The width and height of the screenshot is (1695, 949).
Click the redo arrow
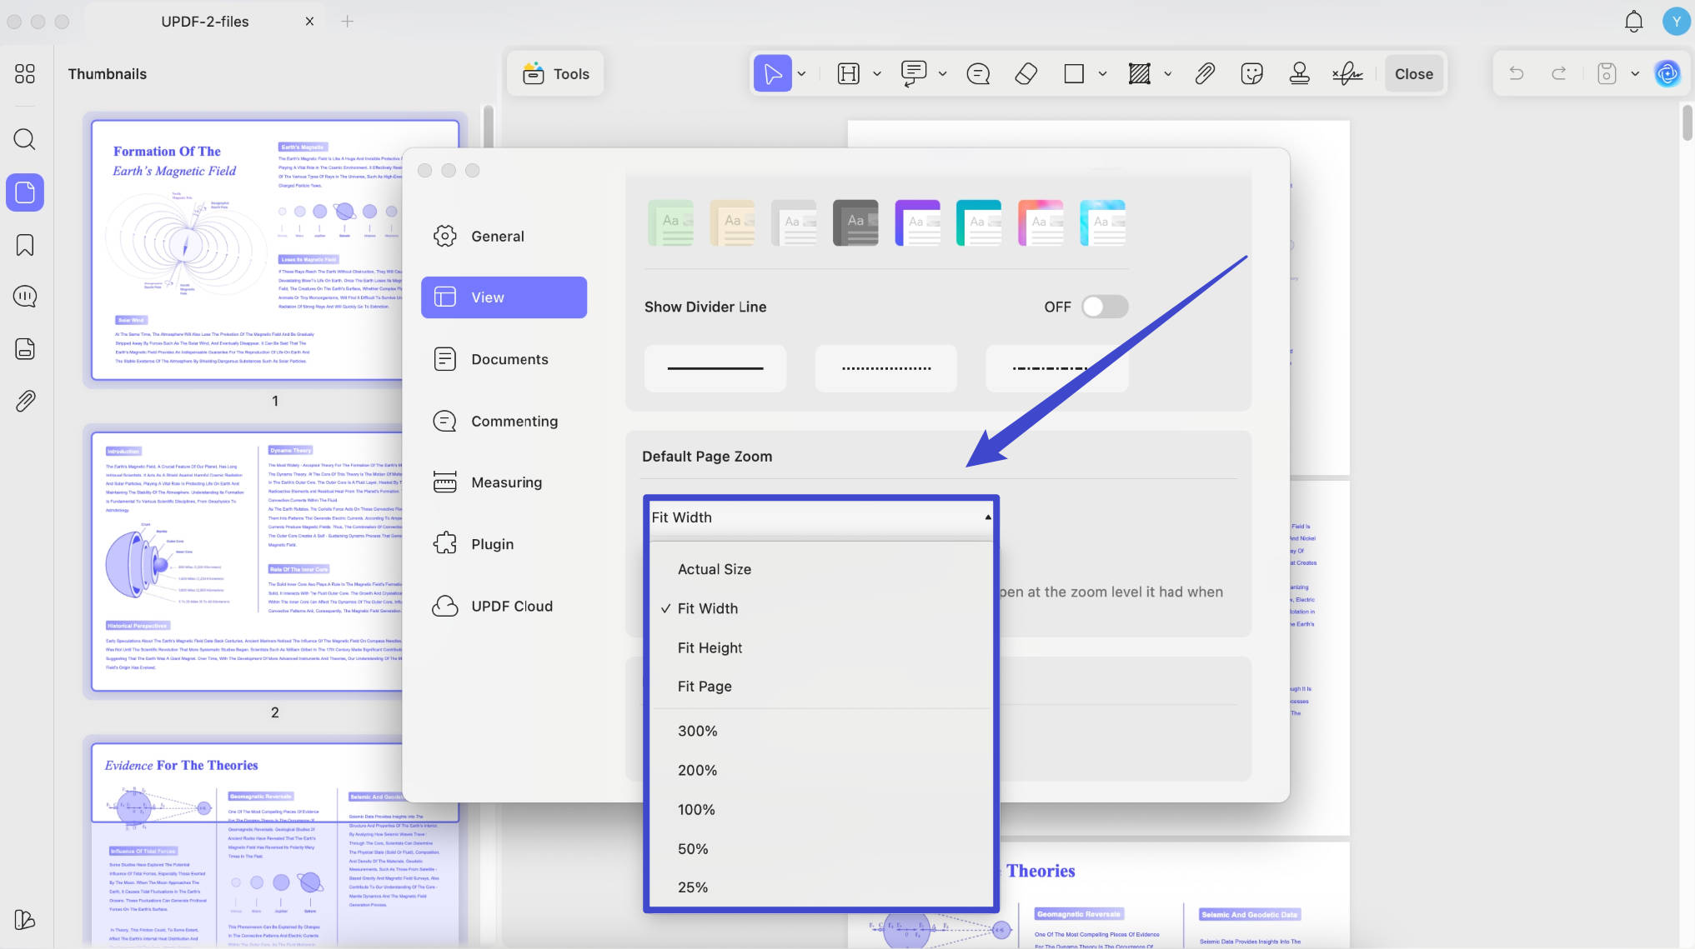1558,74
